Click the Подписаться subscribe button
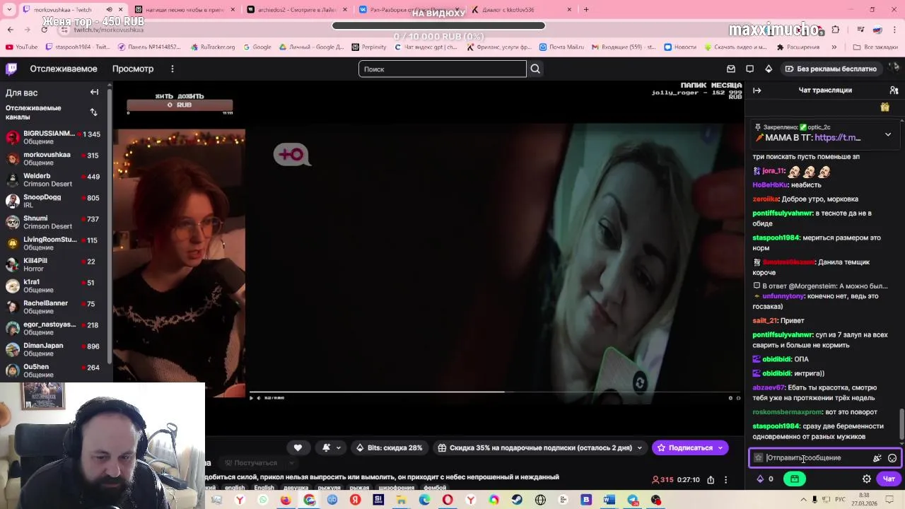905x509 pixels. [684, 447]
